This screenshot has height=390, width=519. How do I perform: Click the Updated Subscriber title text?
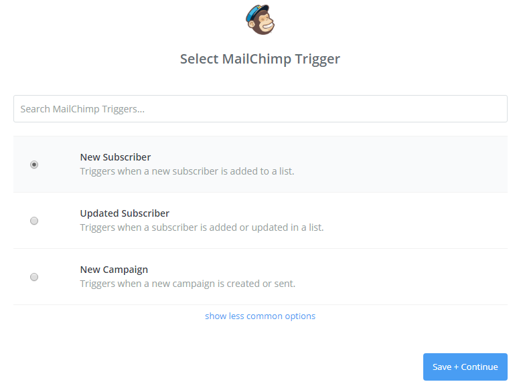click(125, 213)
